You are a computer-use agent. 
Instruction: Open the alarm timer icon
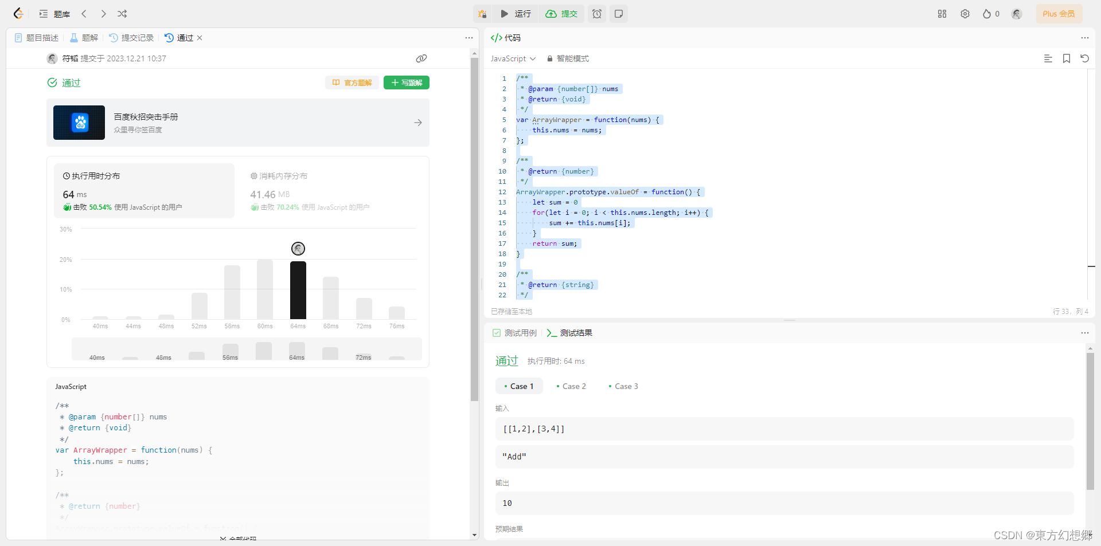pos(597,14)
